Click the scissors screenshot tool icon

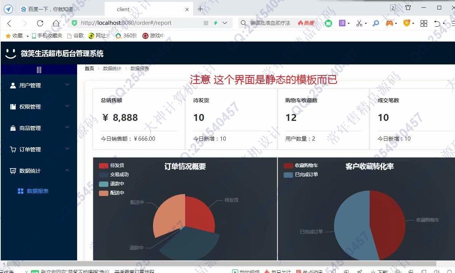[359, 23]
